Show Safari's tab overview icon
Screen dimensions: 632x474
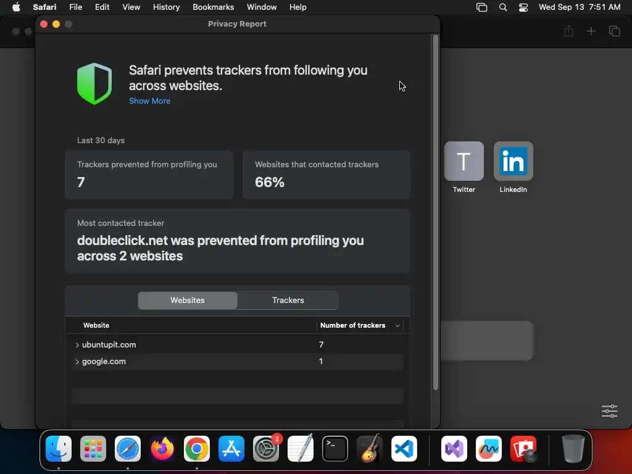click(614, 31)
